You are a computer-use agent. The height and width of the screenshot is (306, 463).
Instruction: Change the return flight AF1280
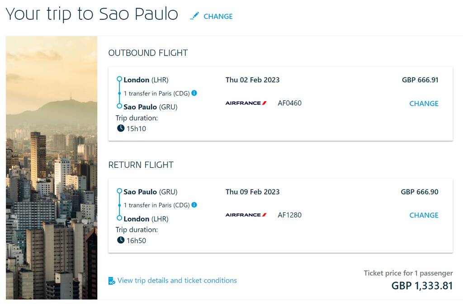424,216
